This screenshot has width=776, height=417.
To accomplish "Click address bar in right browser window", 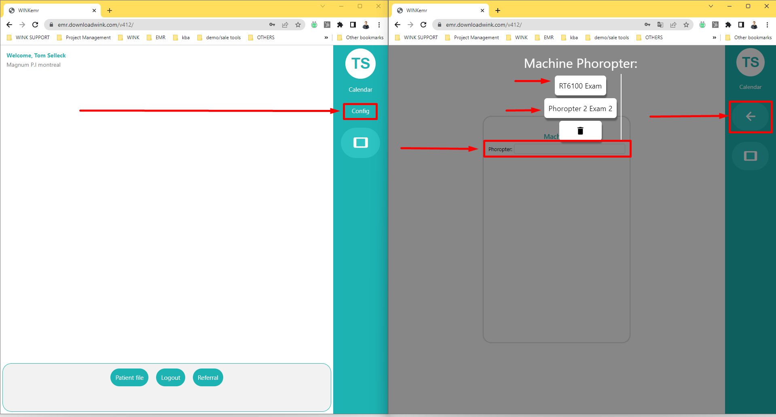I will 542,25.
